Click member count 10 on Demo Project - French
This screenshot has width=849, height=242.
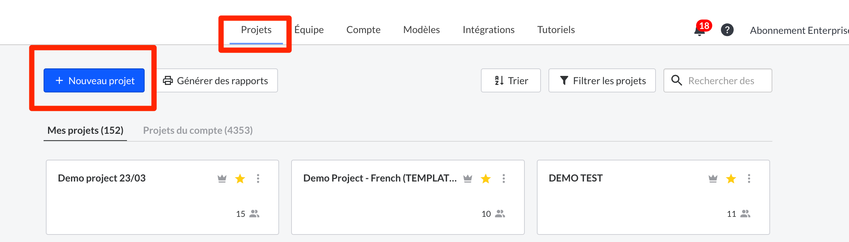(x=486, y=214)
